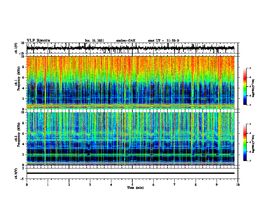Click the station=GAK label
Screen dimensions: 268x207
(126, 41)
